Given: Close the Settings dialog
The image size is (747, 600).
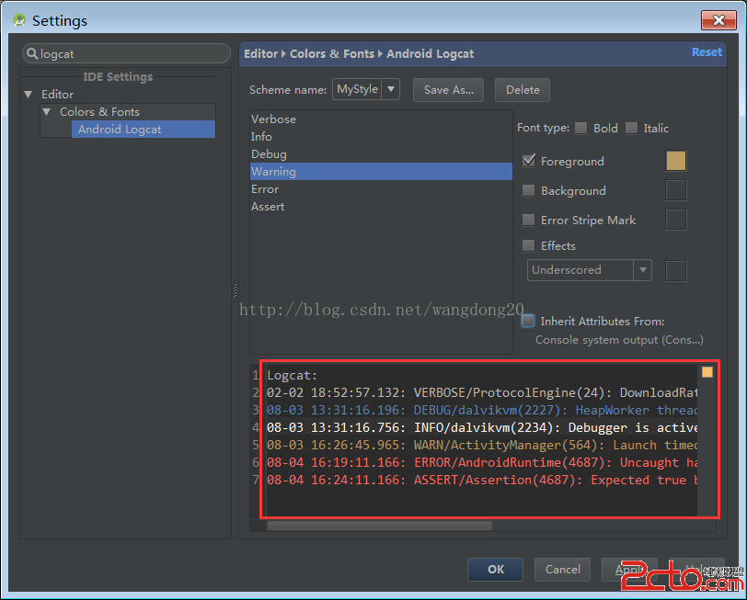Looking at the screenshot, I should [x=718, y=20].
